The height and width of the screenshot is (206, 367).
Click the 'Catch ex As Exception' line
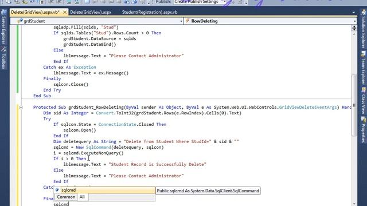pyautogui.click(x=70, y=68)
